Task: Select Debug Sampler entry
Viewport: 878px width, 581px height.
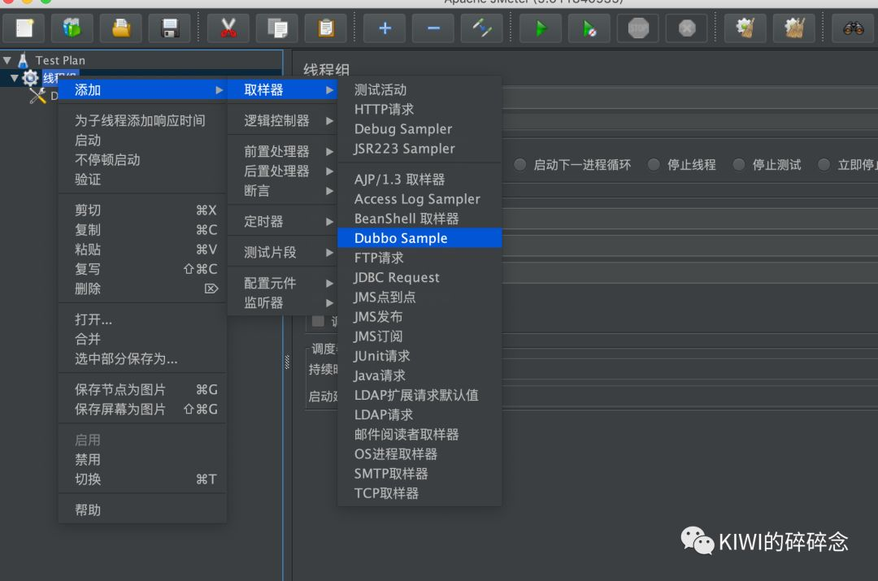Action: pos(419,128)
